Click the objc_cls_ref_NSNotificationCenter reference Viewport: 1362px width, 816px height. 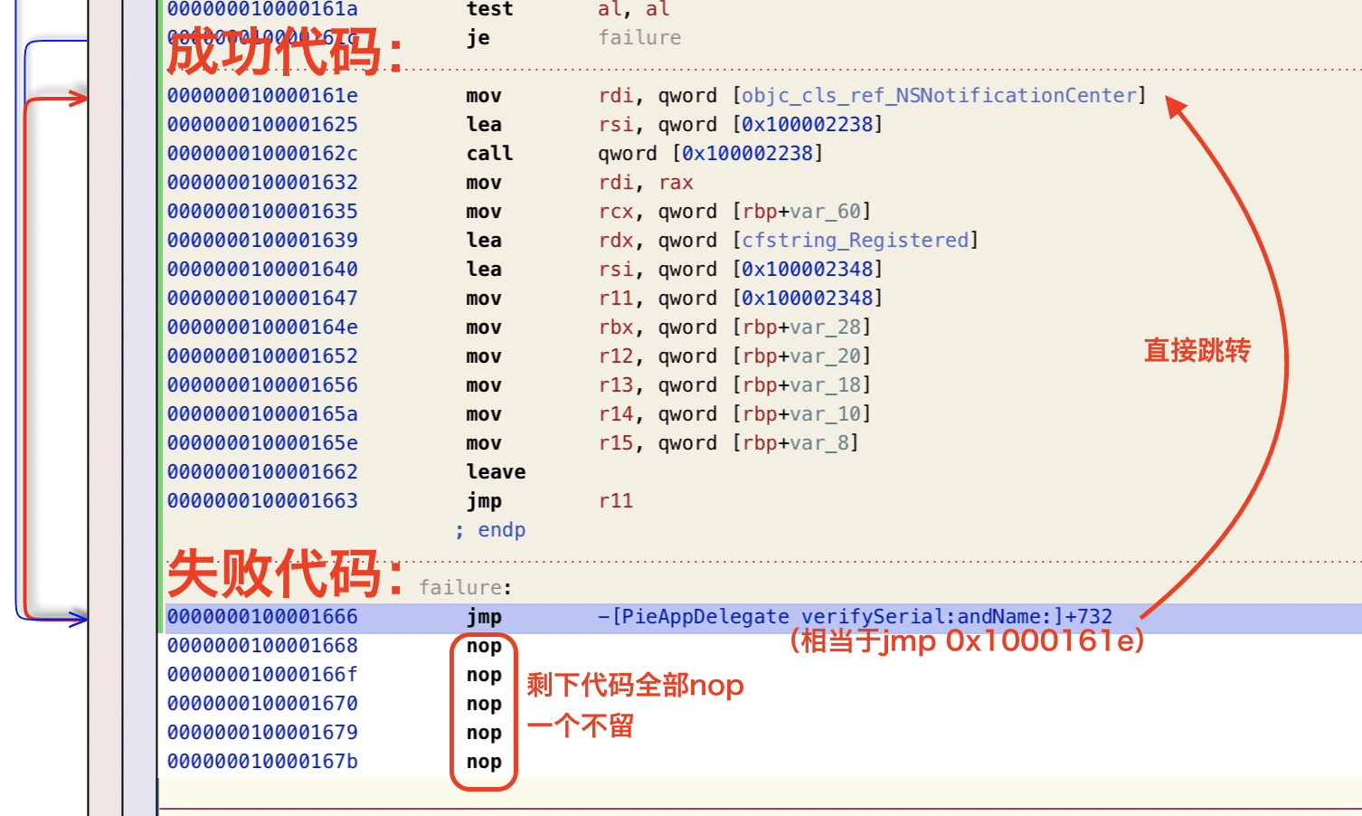tap(939, 96)
